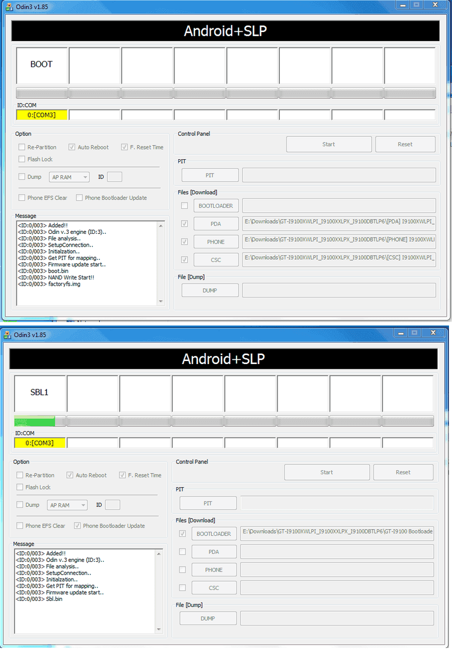Viewport: 452px width, 651px height.
Task: Open the AP RAM dropdown in lower window
Action: coord(67,505)
